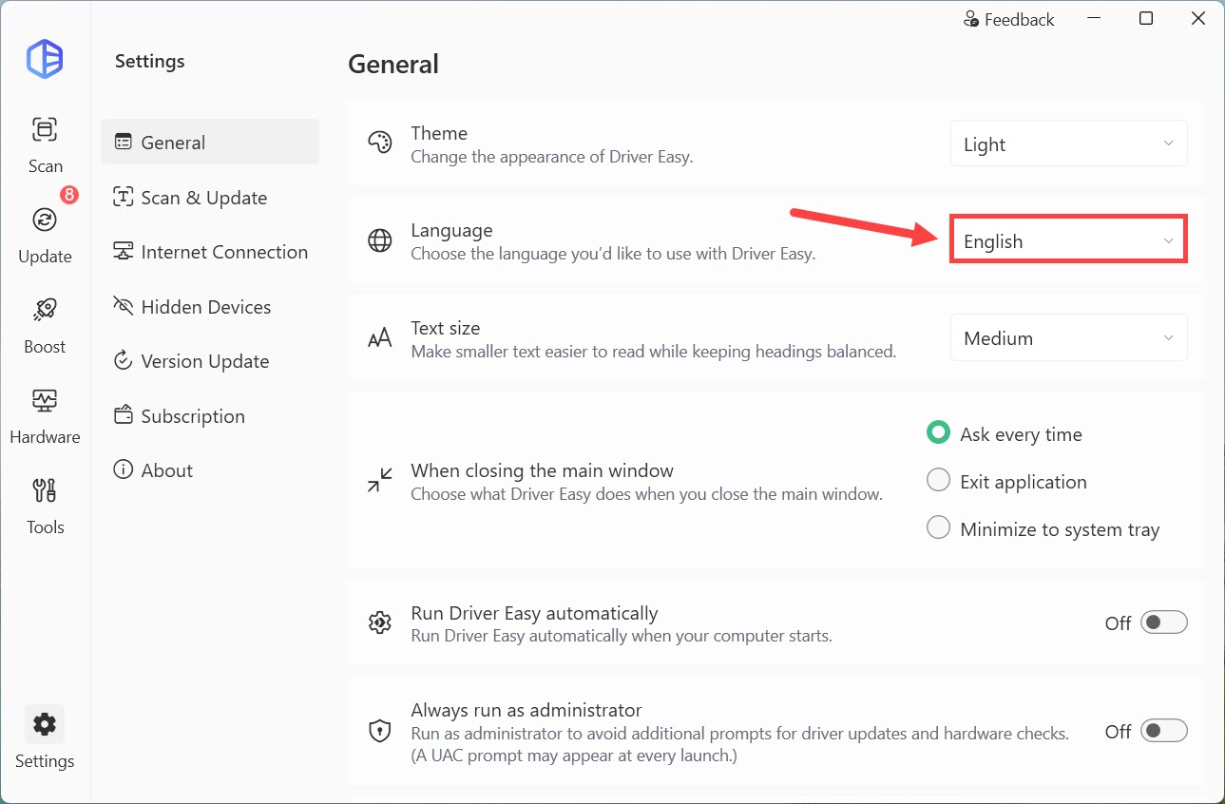Viewport: 1225px width, 804px height.
Task: Go to the Boost rocket section
Action: (45, 325)
